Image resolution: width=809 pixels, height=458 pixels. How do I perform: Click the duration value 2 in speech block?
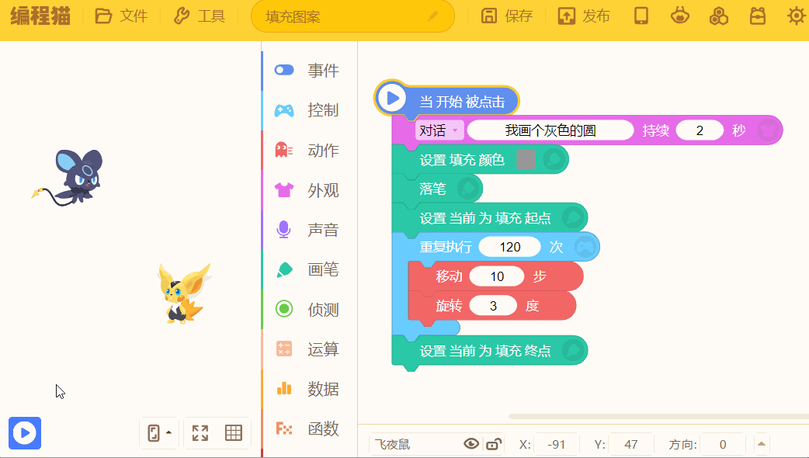click(x=700, y=130)
